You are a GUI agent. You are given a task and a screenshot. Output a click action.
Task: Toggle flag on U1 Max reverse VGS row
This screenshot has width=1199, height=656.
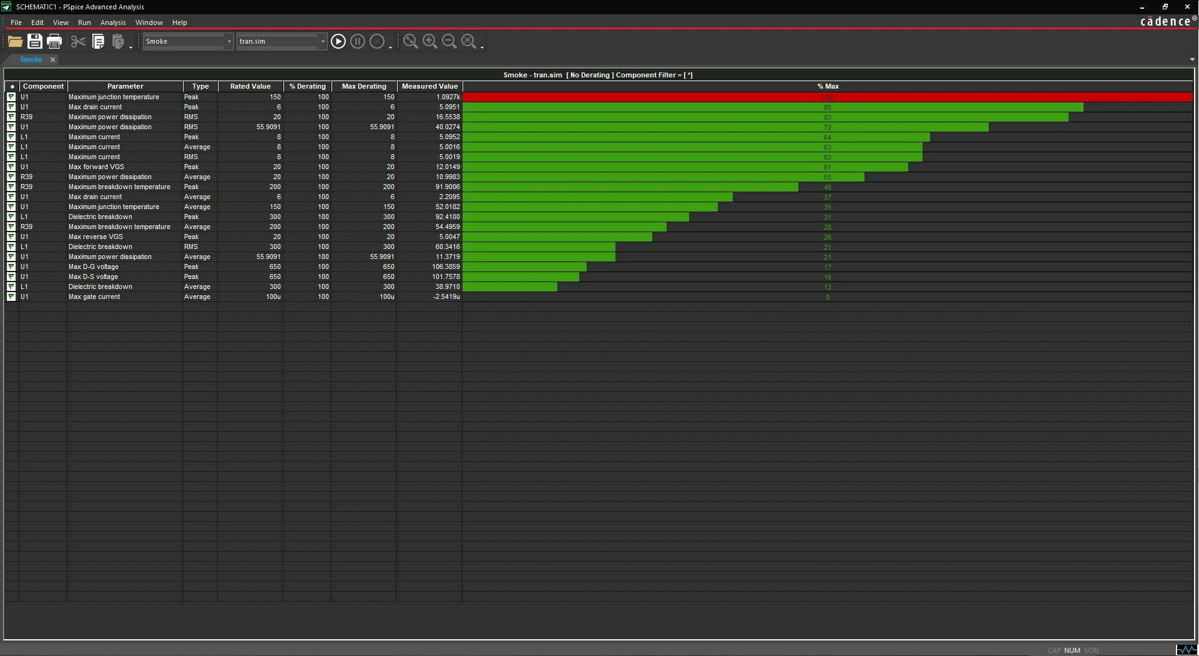click(11, 237)
